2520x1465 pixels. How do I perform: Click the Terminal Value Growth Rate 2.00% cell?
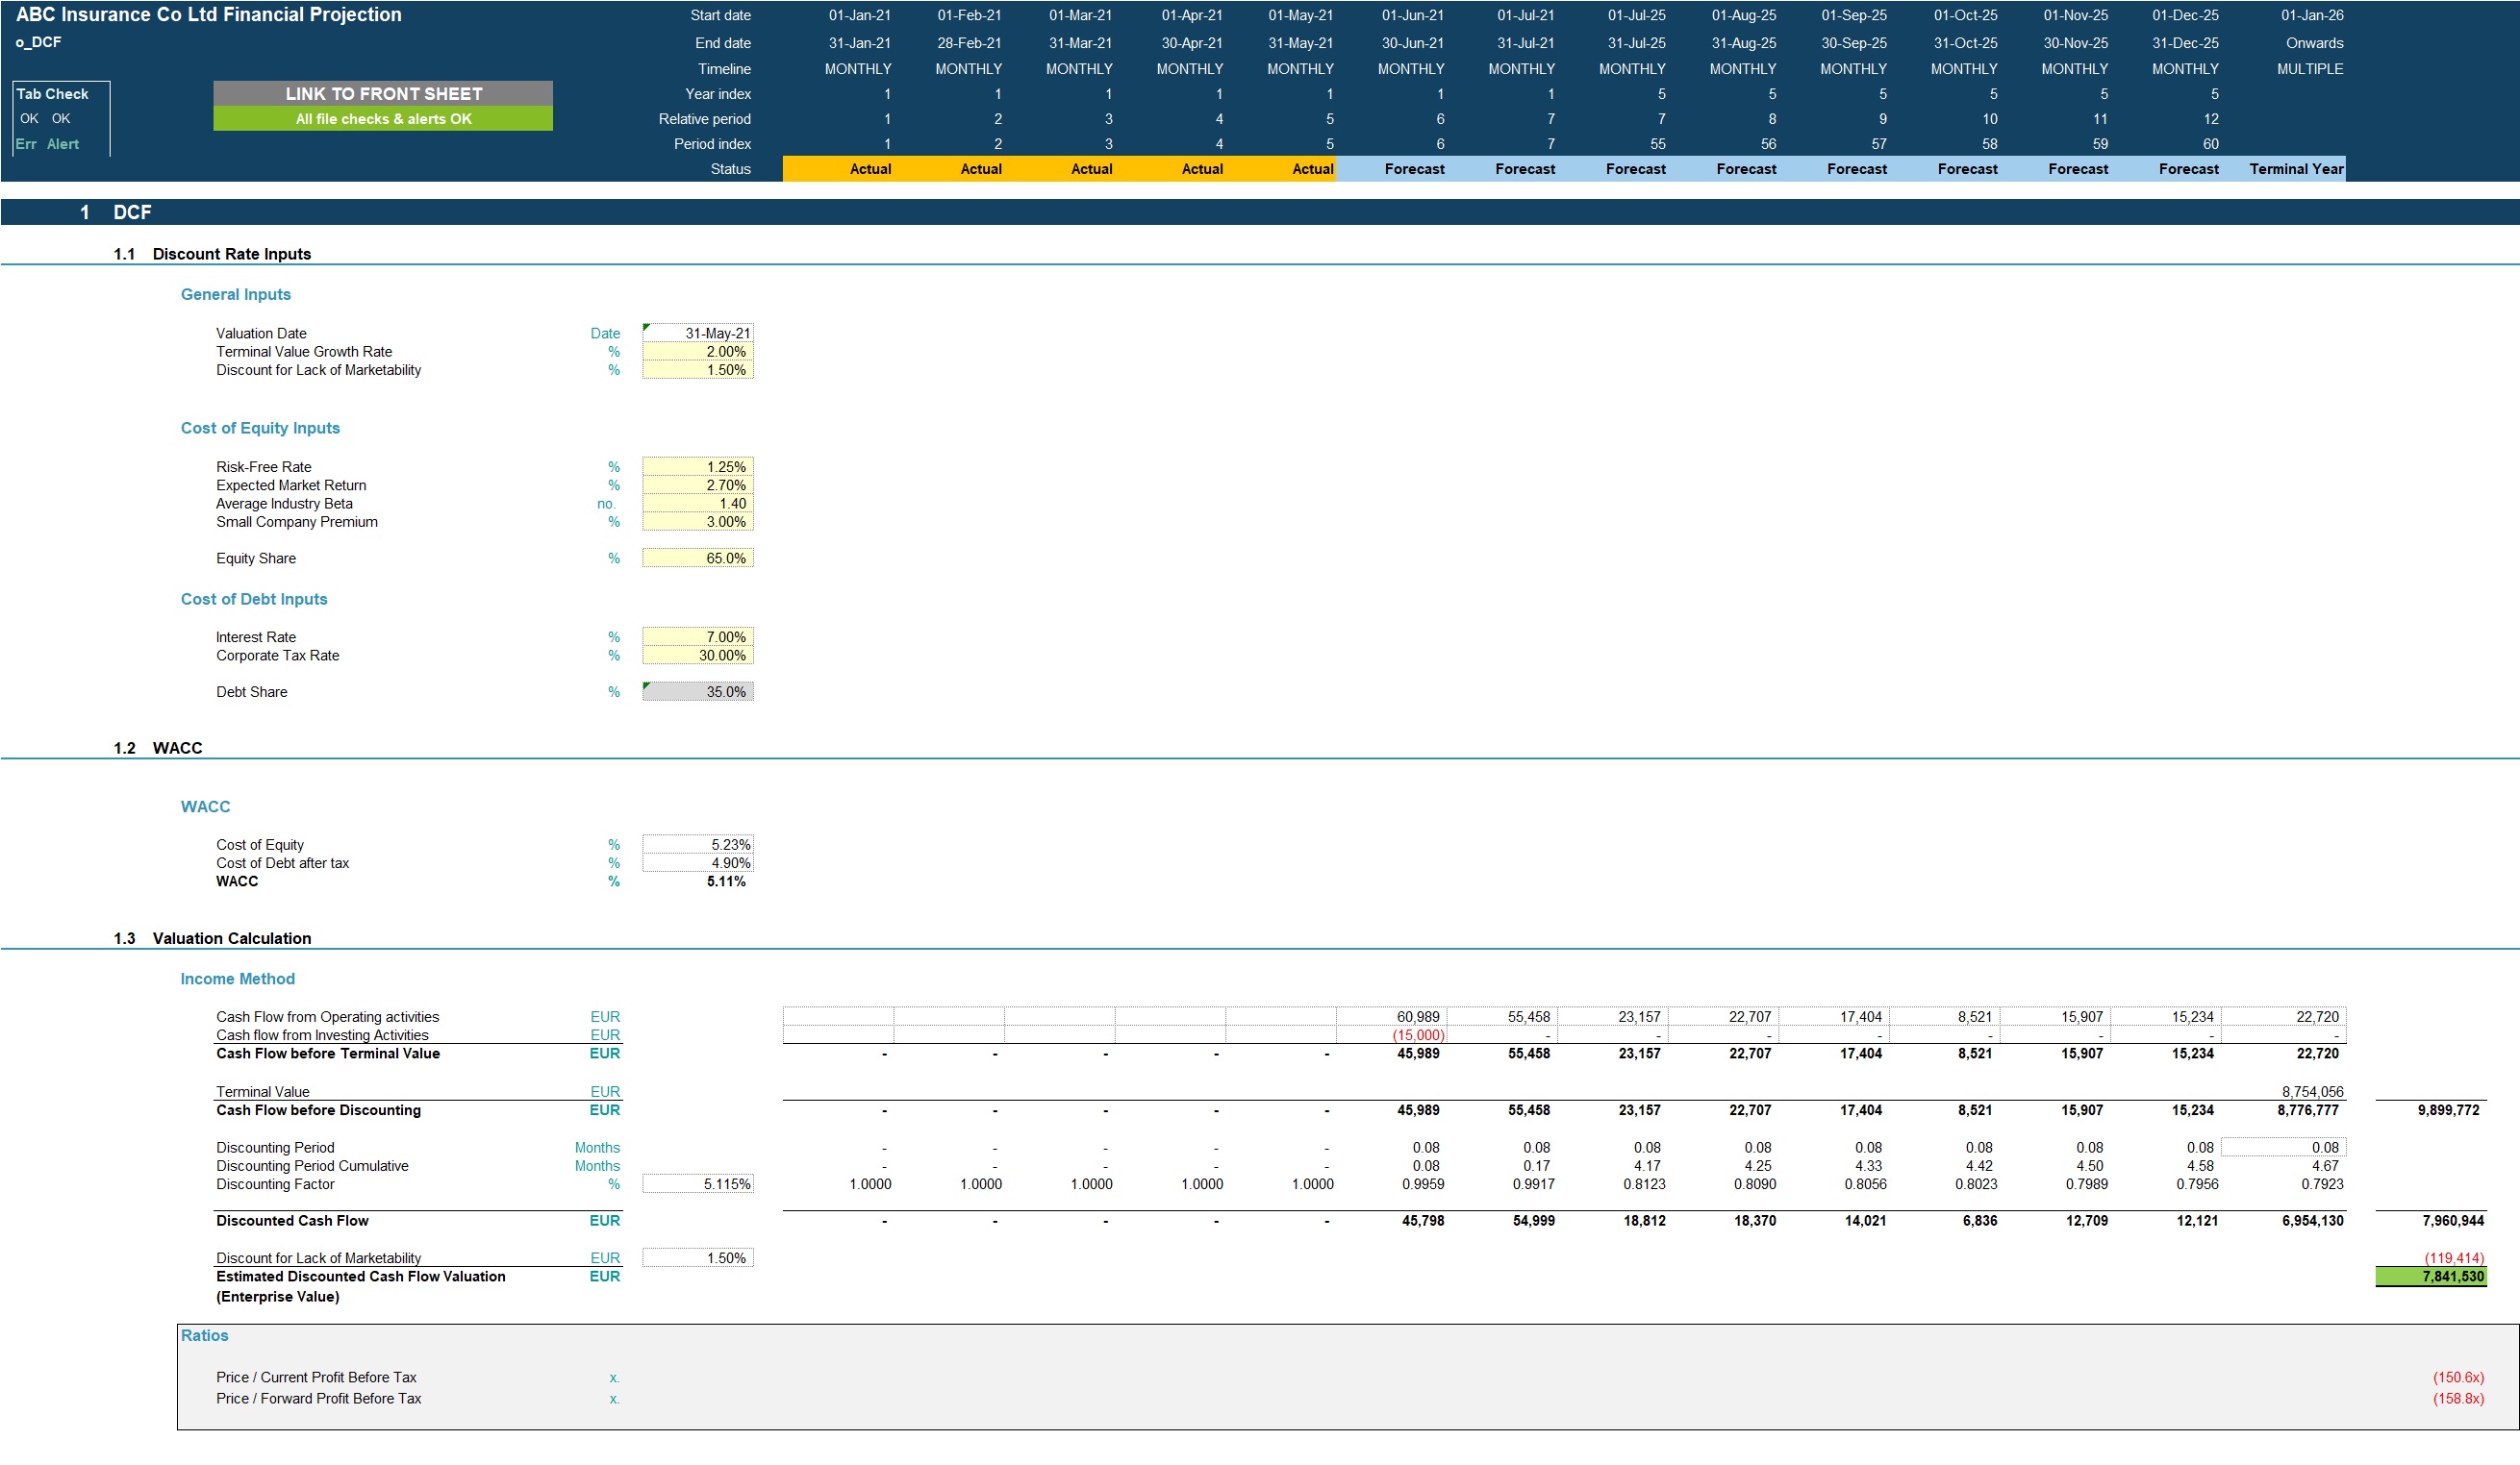coord(700,351)
